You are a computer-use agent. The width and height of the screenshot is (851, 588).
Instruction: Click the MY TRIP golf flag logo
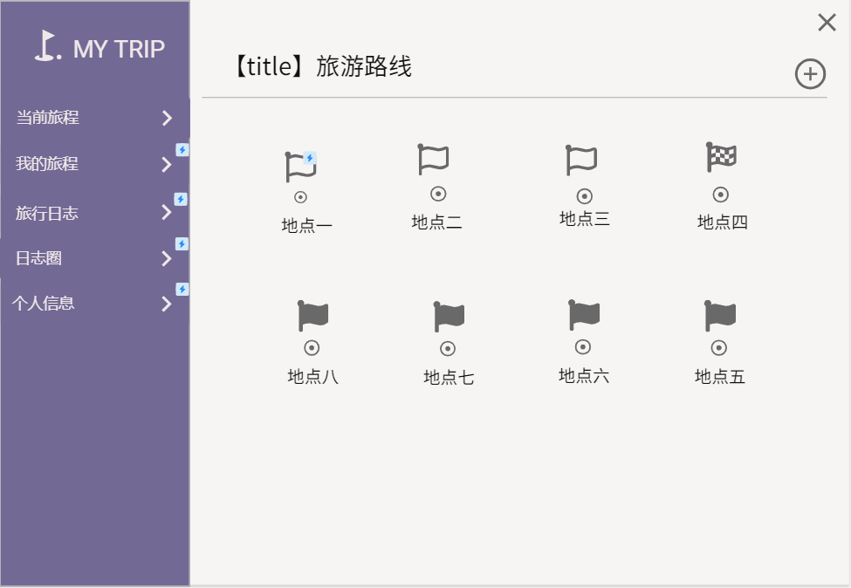coord(47,45)
